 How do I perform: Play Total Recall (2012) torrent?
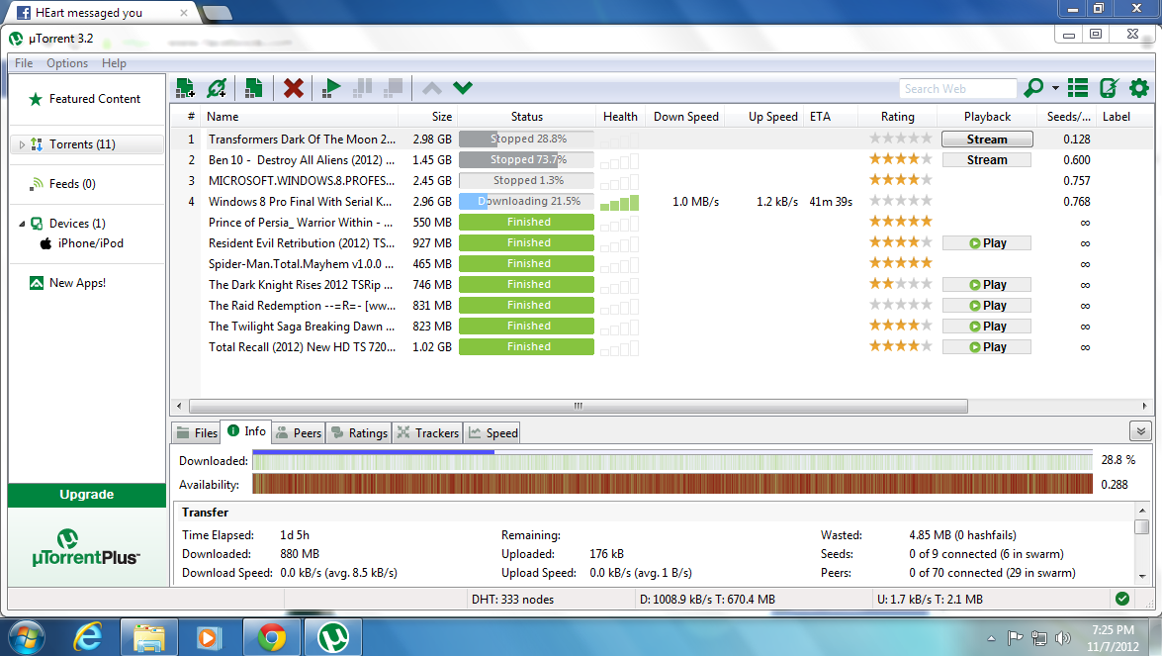point(987,347)
